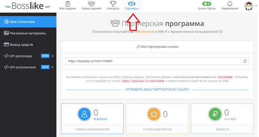Click the blue referrals user icon
Screen dimensions: 259x137
(x=84, y=114)
